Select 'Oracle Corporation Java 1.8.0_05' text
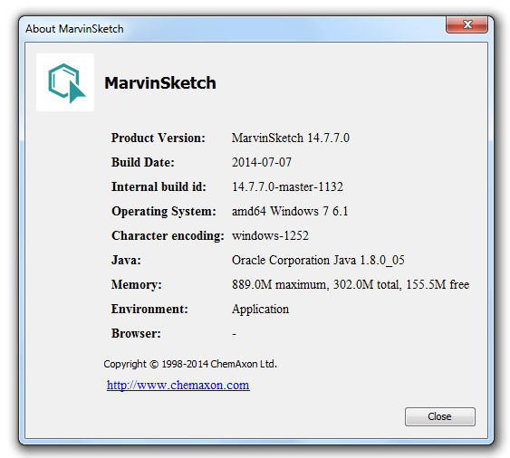The image size is (510, 458). [x=318, y=260]
